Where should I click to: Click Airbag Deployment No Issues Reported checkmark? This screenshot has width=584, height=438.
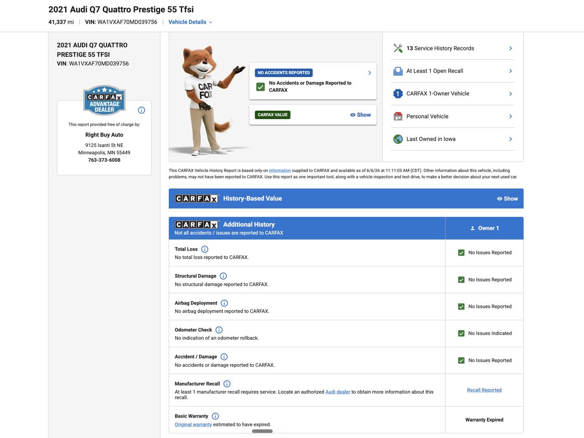tap(461, 307)
